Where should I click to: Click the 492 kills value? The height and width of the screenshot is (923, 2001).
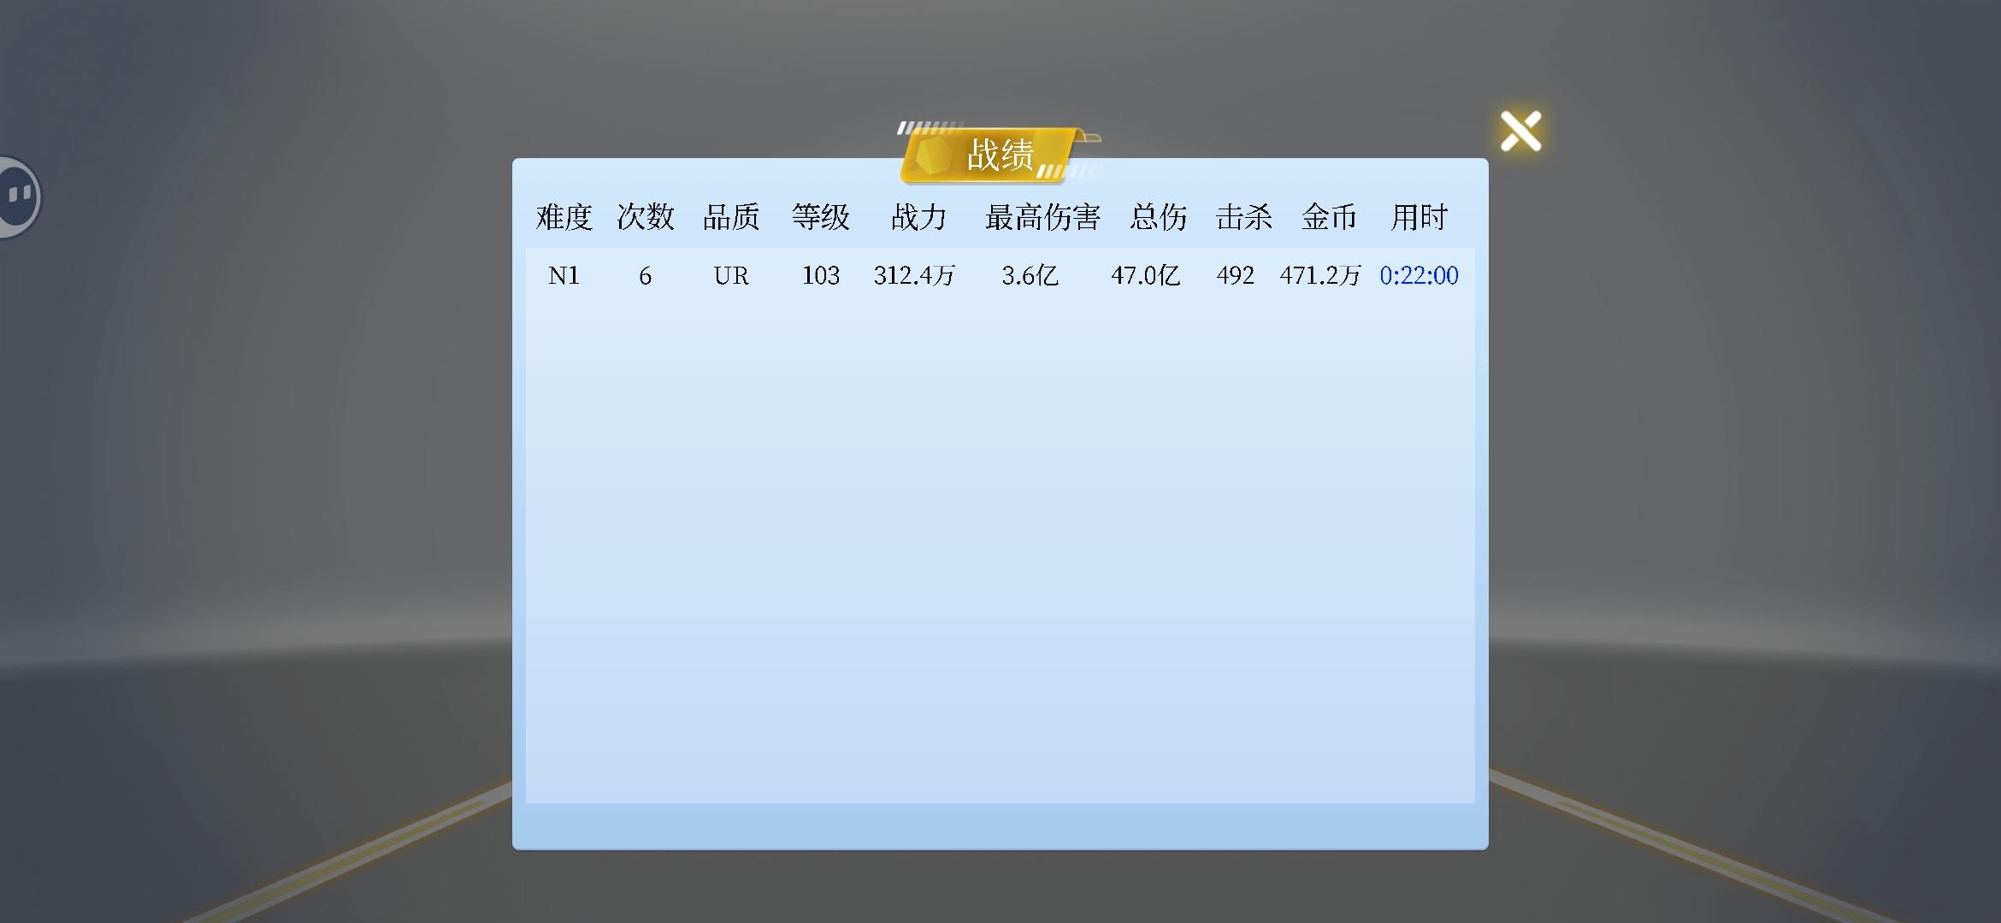coord(1235,275)
